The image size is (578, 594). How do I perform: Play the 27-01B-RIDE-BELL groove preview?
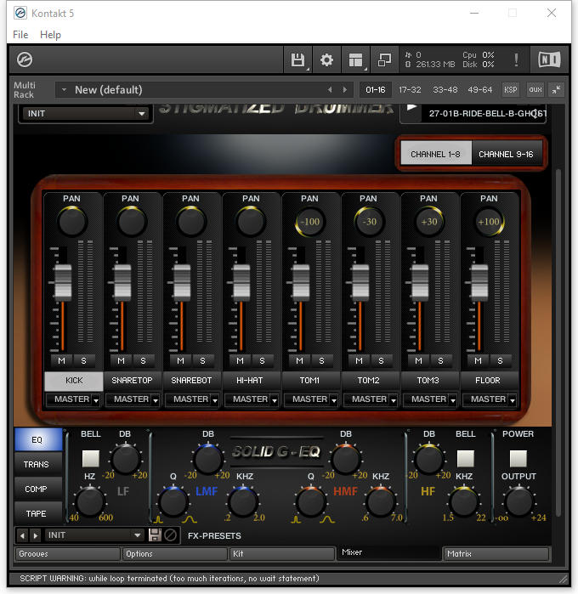(x=412, y=108)
